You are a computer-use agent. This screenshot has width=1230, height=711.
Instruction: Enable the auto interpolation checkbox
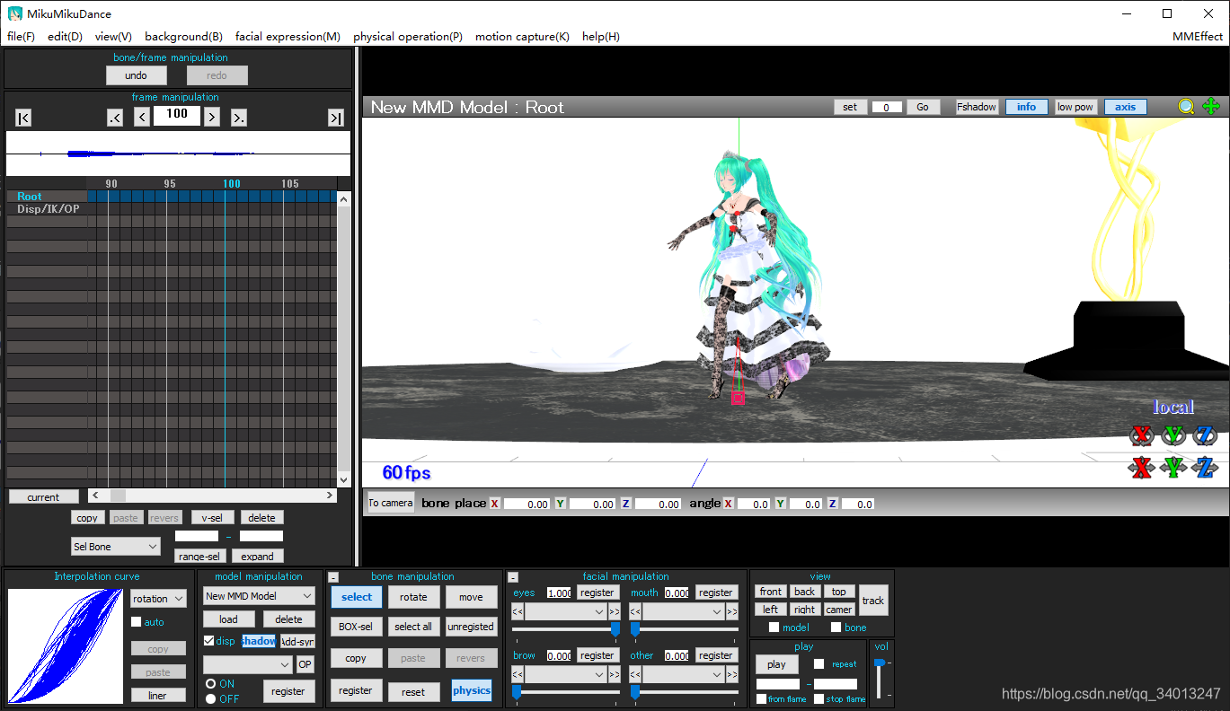coord(137,622)
